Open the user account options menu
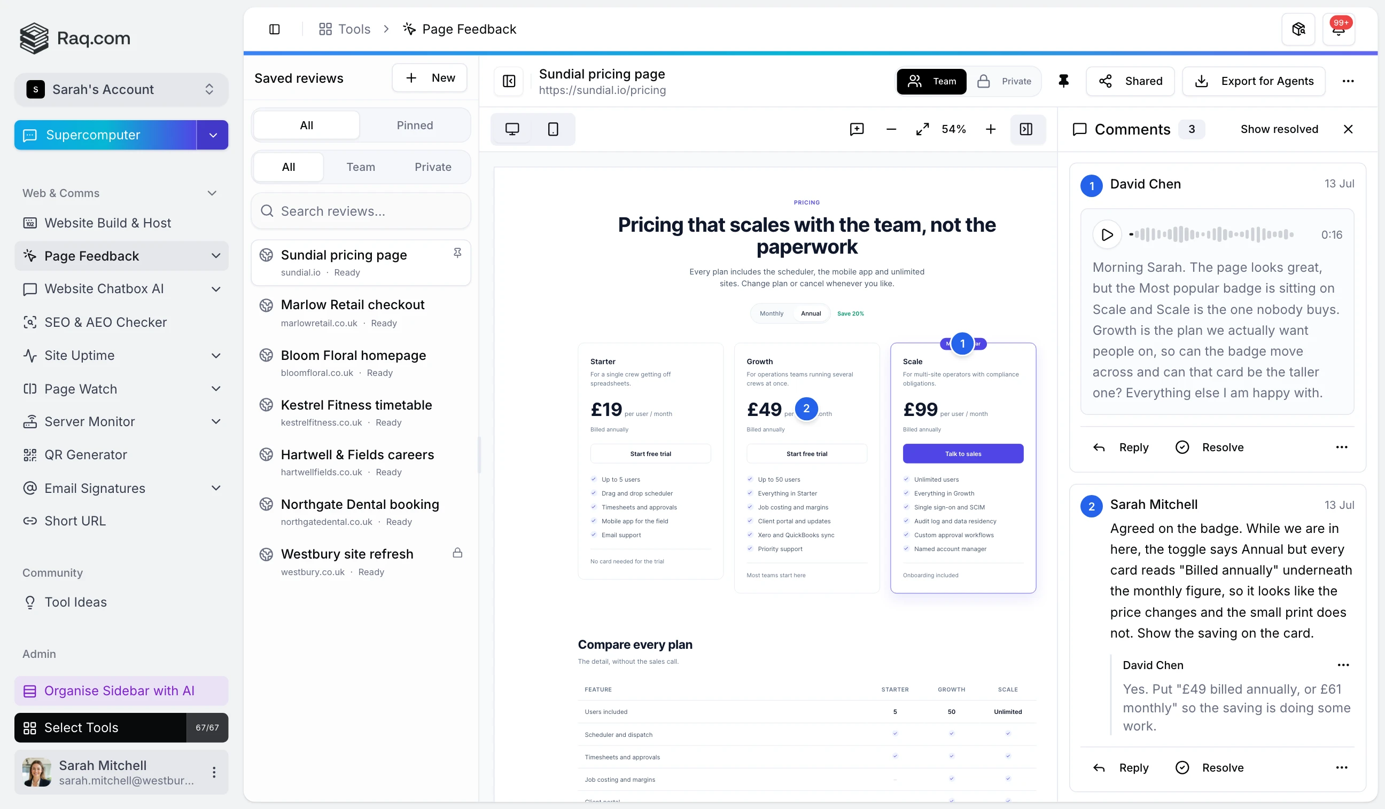This screenshot has height=809, width=1385. (x=214, y=772)
